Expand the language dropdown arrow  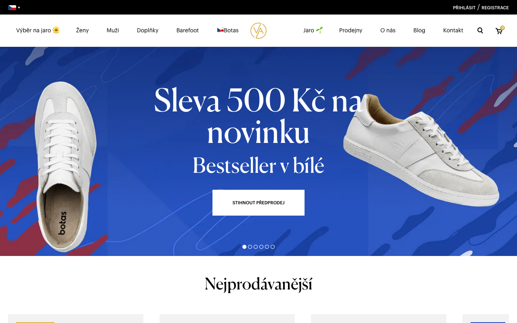(19, 8)
